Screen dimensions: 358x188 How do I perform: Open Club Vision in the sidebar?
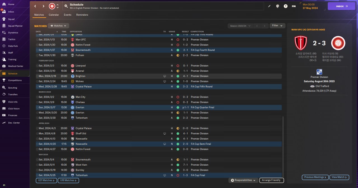[x=14, y=109]
